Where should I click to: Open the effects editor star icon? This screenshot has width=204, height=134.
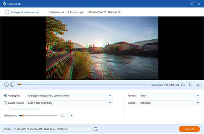[x=190, y=85]
